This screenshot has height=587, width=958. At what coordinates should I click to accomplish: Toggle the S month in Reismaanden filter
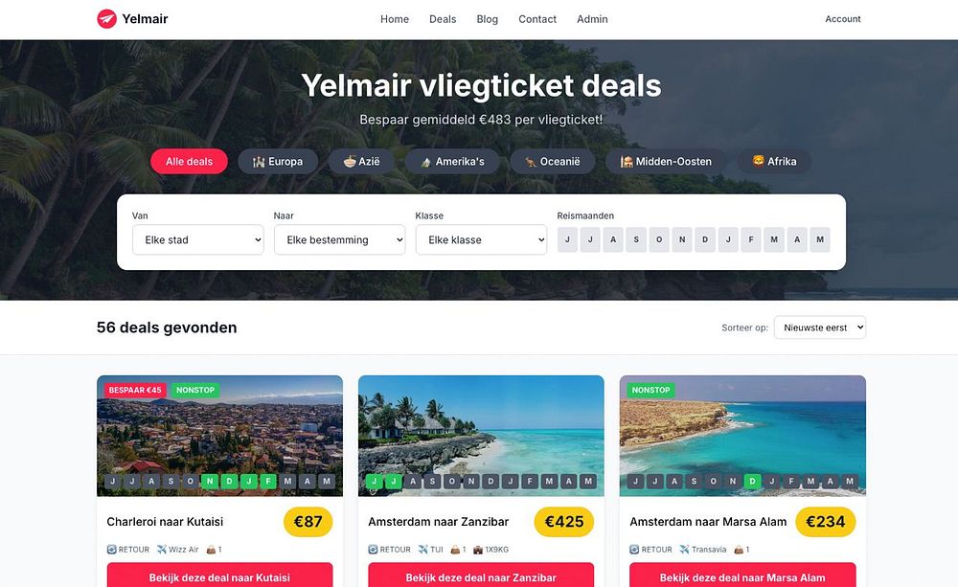coord(636,239)
